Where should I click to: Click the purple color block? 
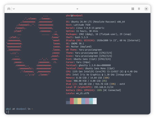tap(87, 101)
